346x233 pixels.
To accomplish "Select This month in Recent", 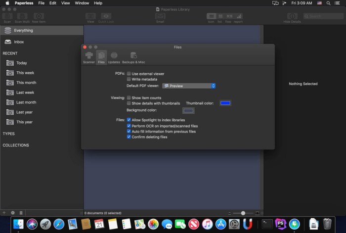I will coord(26,83).
